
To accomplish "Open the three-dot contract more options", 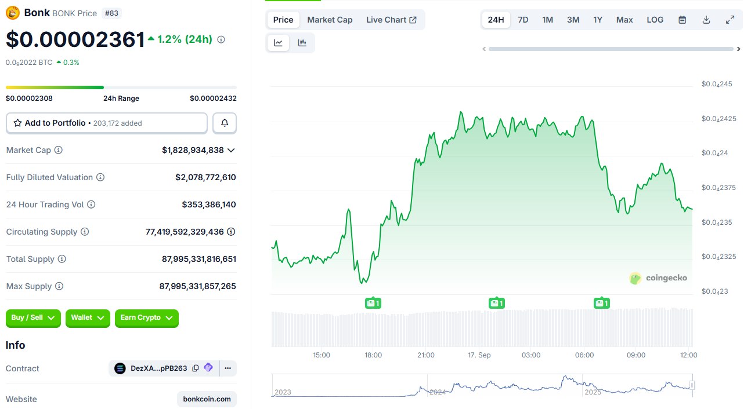I will tap(228, 368).
